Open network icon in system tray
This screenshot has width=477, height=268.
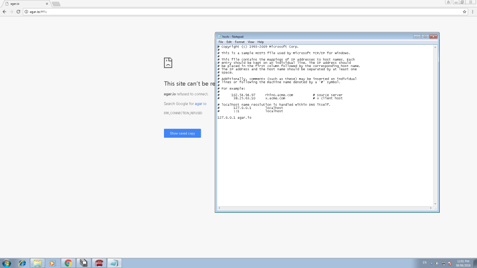click(x=443, y=263)
